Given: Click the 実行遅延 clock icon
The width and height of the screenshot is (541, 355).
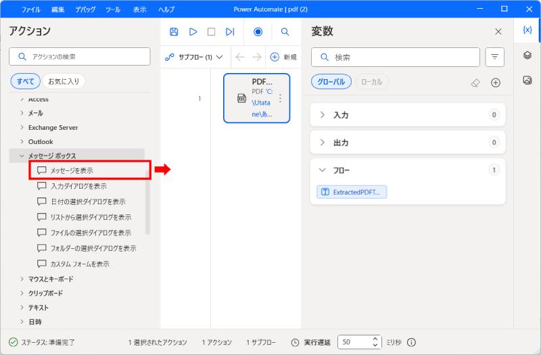Looking at the screenshot, I should [295, 343].
